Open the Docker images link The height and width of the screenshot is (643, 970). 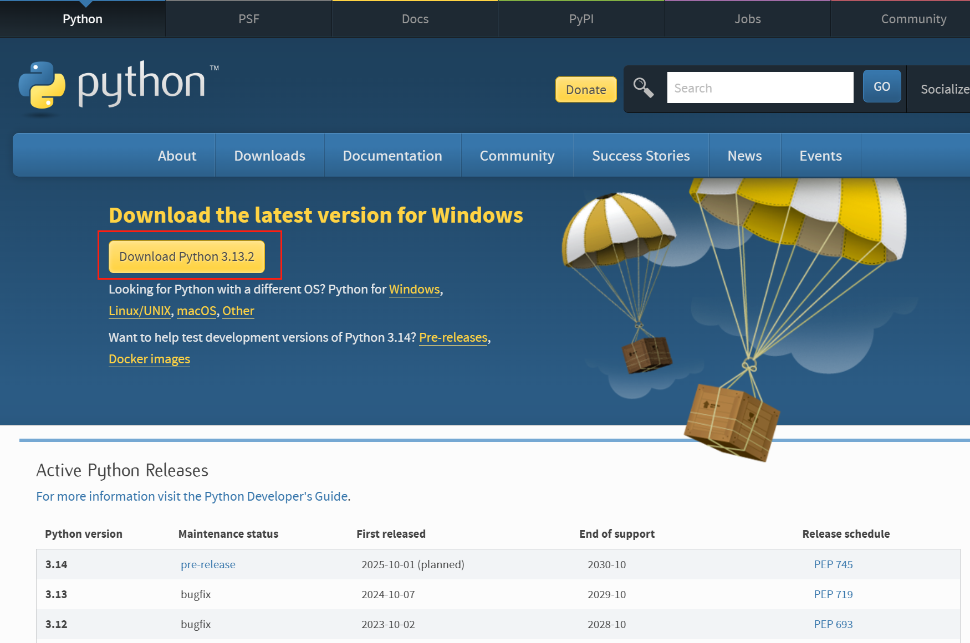[x=150, y=359]
